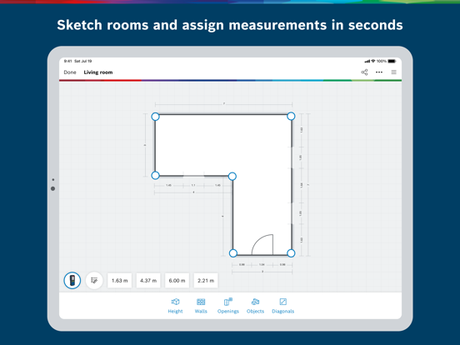Tap the edit list pencil icon
The height and width of the screenshot is (345, 460).
94,281
